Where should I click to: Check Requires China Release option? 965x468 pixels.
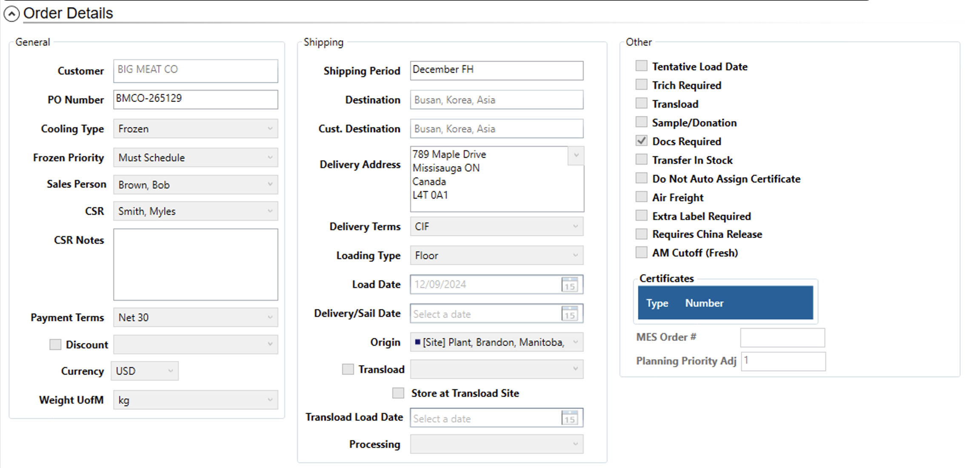641,234
